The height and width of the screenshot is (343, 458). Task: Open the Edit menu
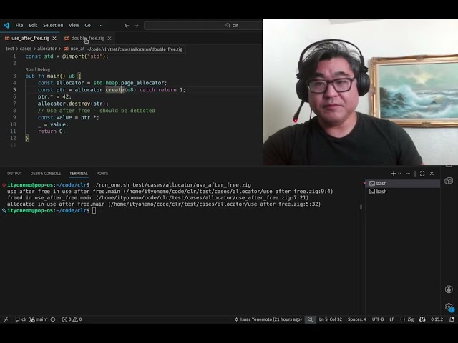pyautogui.click(x=33, y=26)
